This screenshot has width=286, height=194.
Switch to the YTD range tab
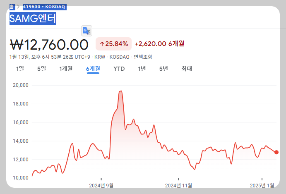(119, 69)
